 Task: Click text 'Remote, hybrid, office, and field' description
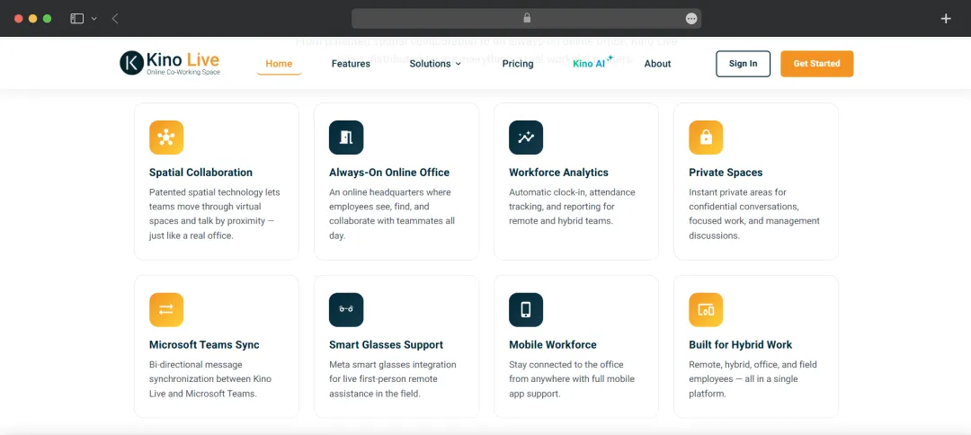point(753,365)
